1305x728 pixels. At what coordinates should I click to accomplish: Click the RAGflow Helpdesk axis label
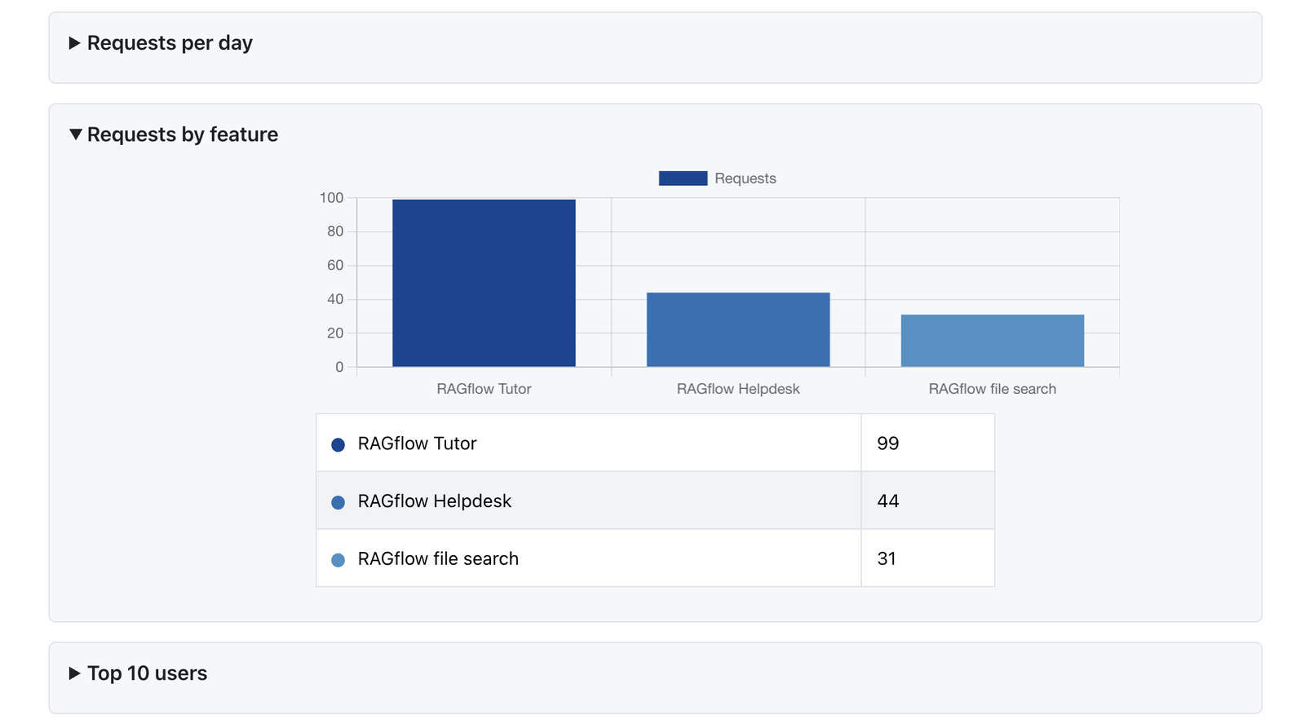click(x=738, y=389)
